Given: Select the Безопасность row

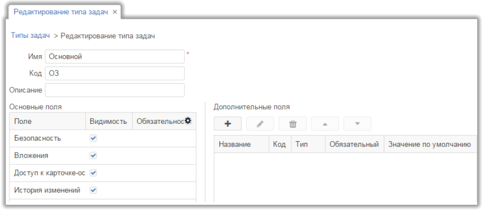Looking at the screenshot, I should coord(102,139).
